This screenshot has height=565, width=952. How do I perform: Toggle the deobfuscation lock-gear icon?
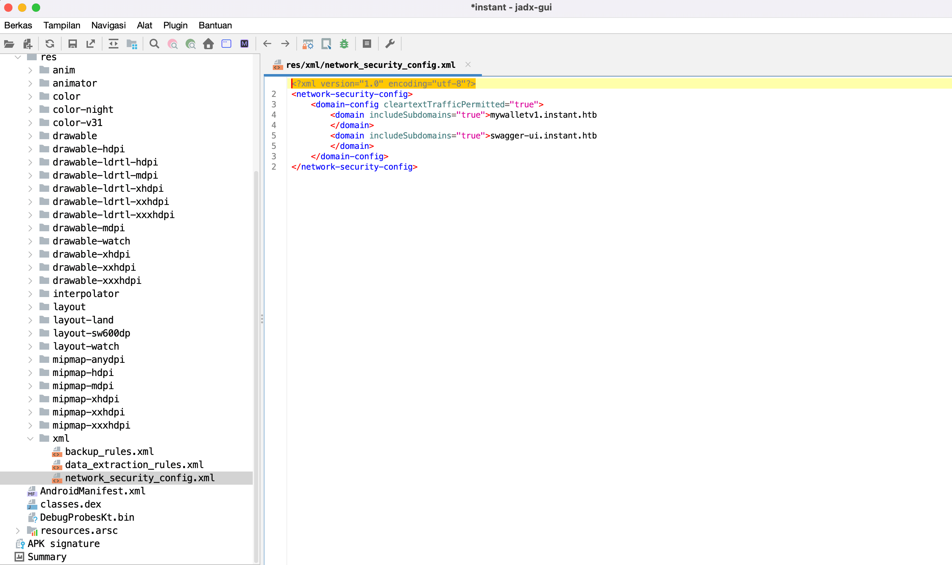point(307,44)
